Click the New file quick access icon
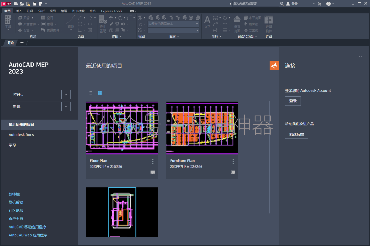370x246 pixels. pos(16,3)
